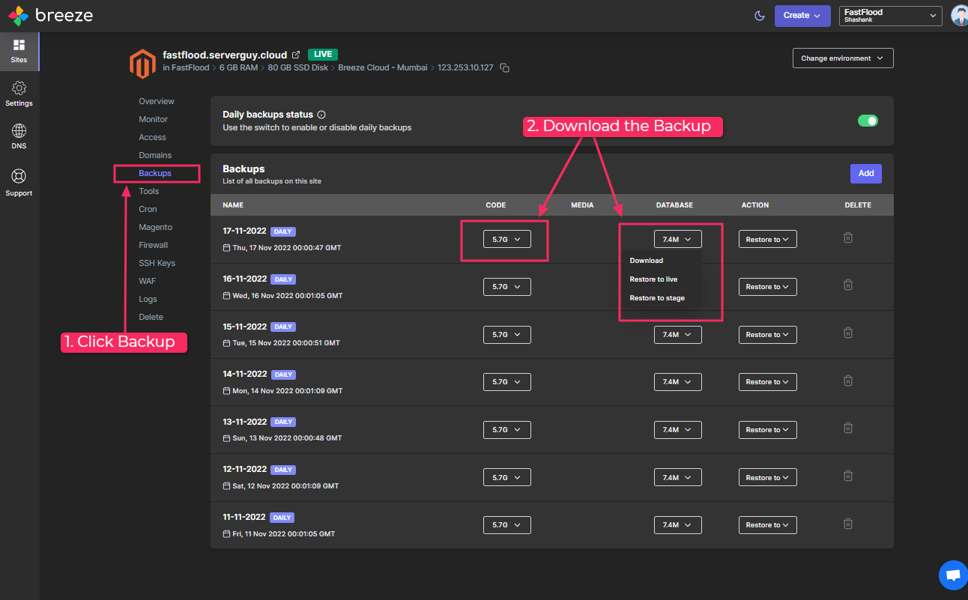Delete the 17-11-2022 backup

click(x=848, y=237)
